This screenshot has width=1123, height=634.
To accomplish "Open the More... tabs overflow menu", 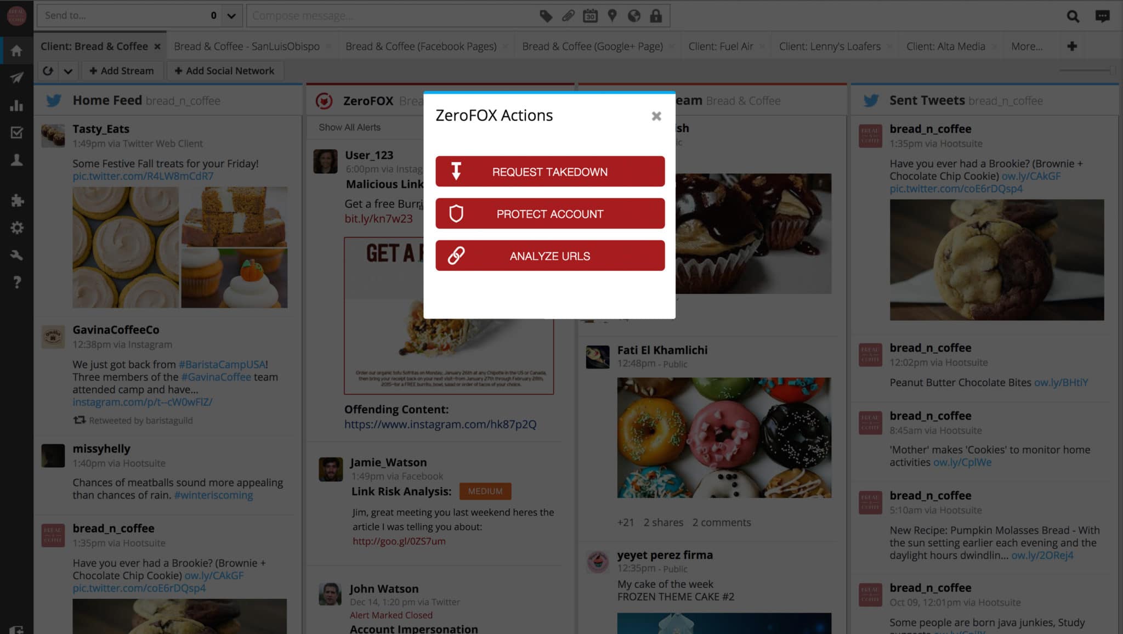I will click(x=1026, y=46).
